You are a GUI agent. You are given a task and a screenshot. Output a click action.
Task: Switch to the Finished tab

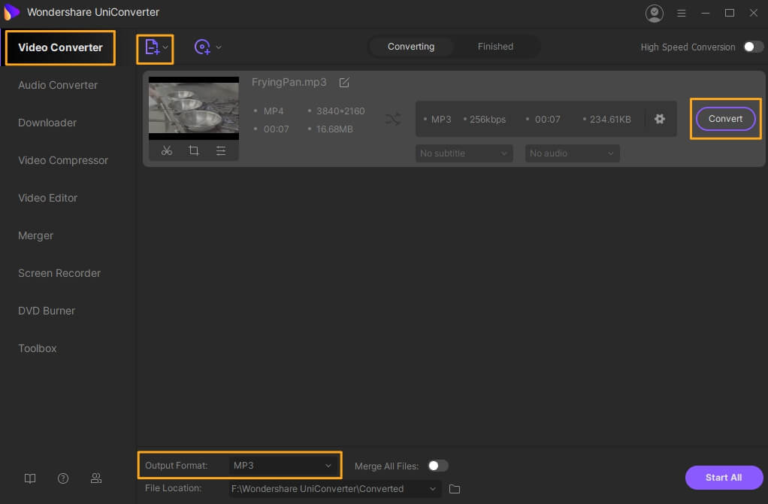[x=495, y=47]
